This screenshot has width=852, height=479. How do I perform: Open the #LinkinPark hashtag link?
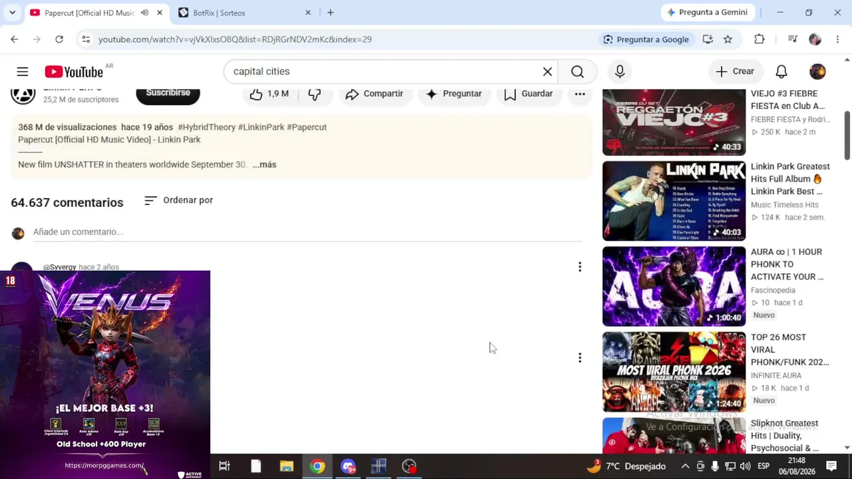[x=261, y=127]
